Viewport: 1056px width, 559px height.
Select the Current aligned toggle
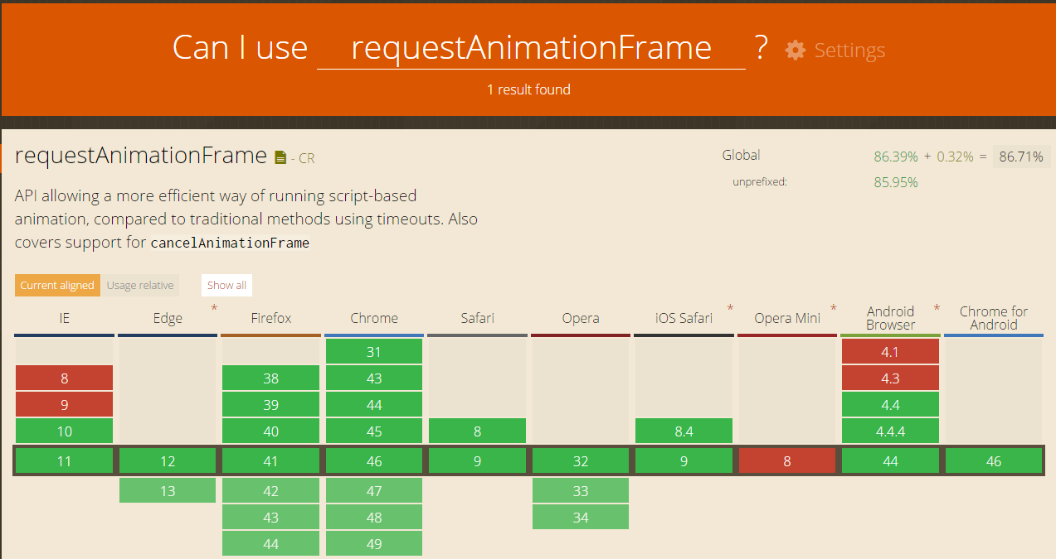(56, 285)
